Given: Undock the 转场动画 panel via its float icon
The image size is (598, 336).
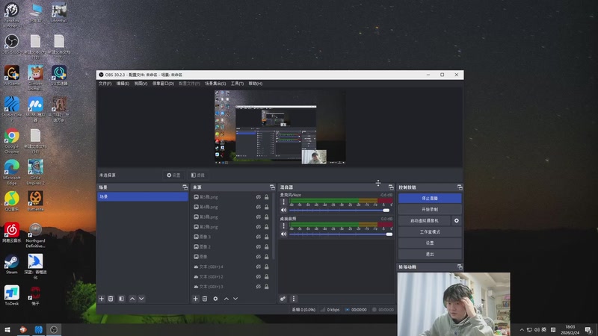Looking at the screenshot, I should (460, 267).
